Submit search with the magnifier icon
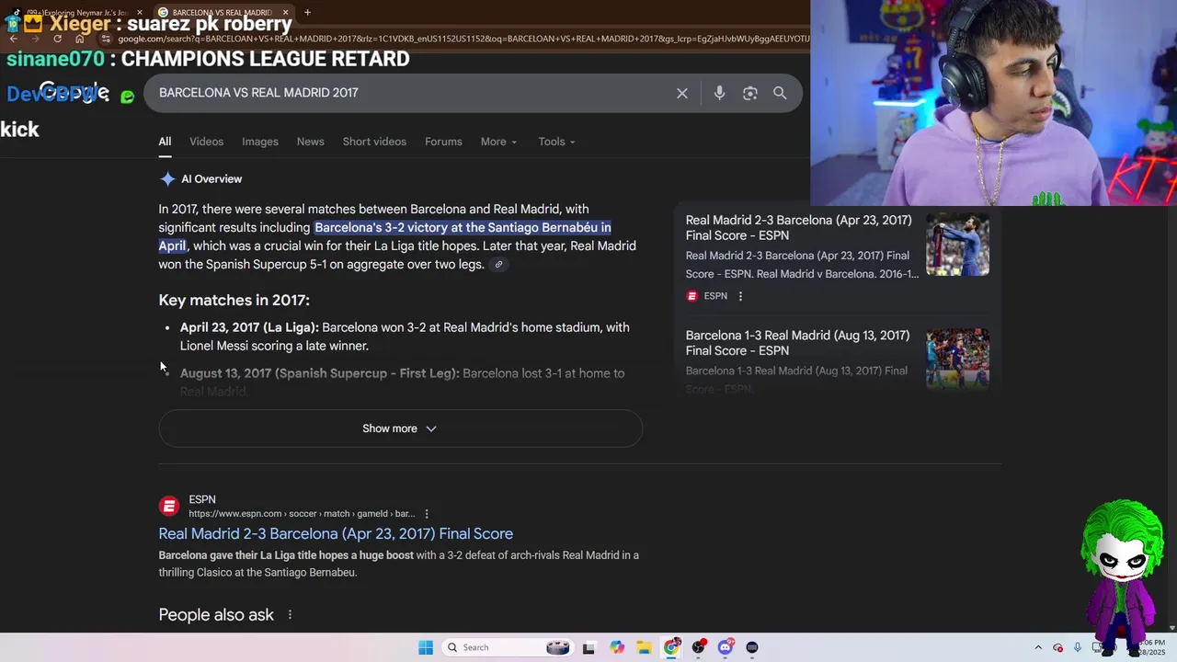The width and height of the screenshot is (1177, 662). click(x=780, y=93)
